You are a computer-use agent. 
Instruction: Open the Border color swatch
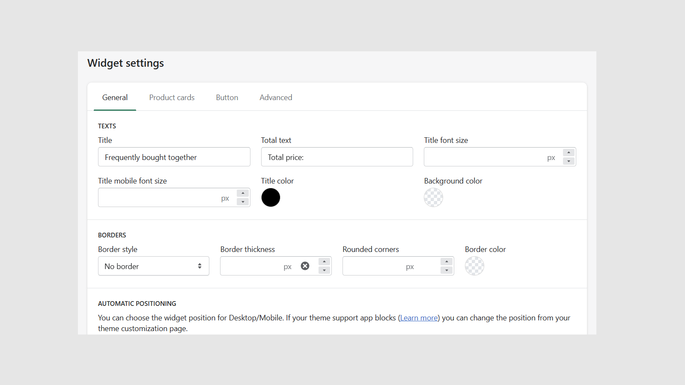click(x=474, y=266)
